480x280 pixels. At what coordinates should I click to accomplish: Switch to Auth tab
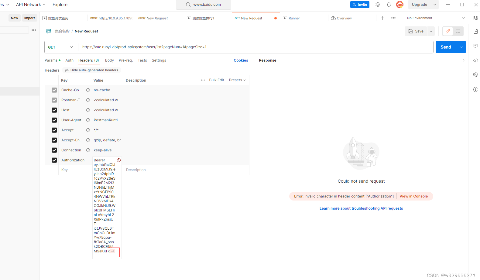pyautogui.click(x=70, y=60)
